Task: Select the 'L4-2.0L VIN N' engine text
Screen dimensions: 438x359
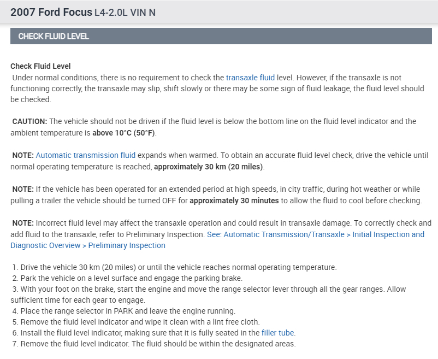Action: [125, 12]
